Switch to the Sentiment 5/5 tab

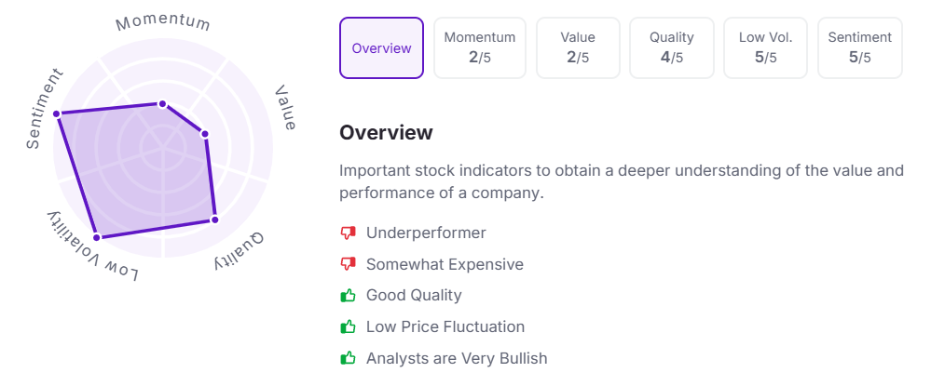point(859,47)
